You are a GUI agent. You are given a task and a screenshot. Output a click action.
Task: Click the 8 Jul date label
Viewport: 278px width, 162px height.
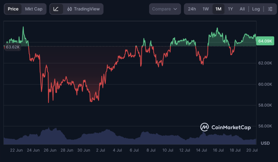(x=151, y=150)
